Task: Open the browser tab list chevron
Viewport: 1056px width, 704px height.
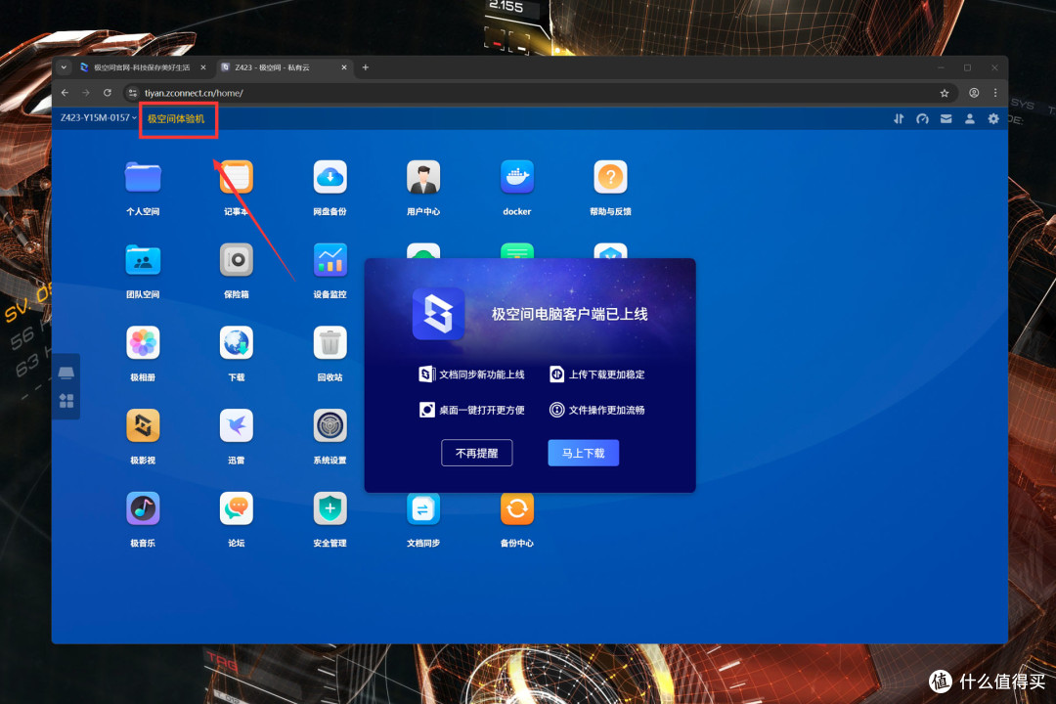Action: pos(64,67)
